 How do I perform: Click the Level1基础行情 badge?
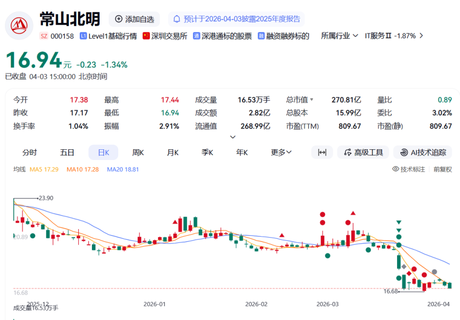point(108,36)
